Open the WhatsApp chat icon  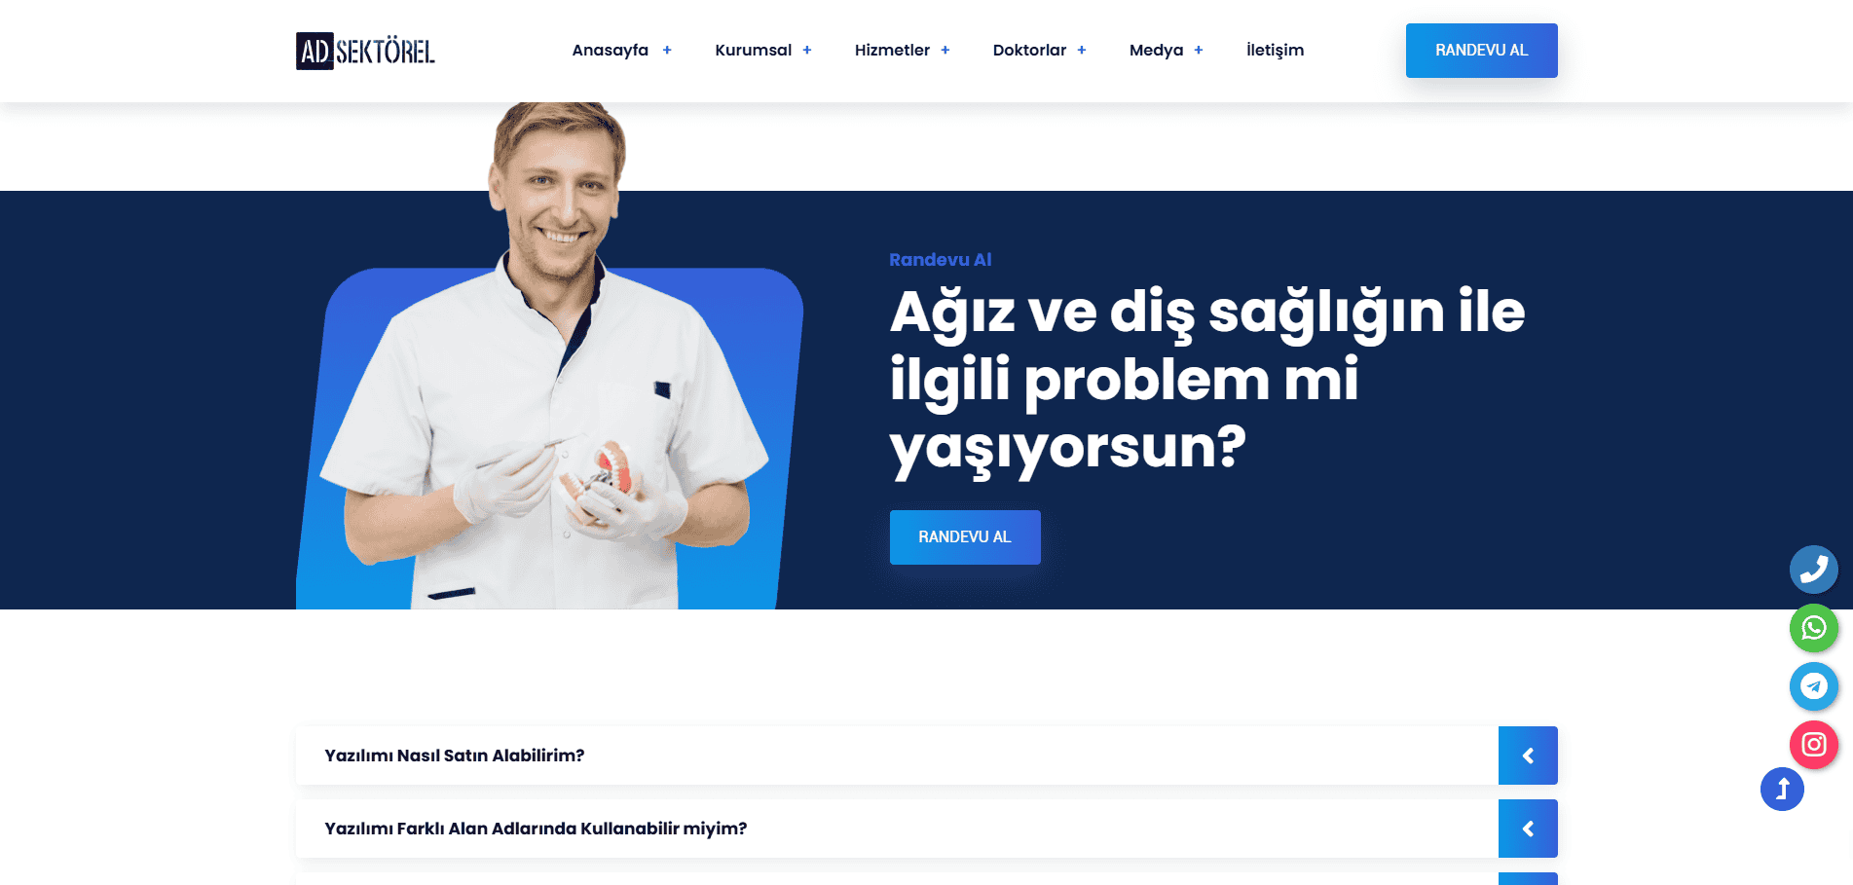(x=1813, y=628)
